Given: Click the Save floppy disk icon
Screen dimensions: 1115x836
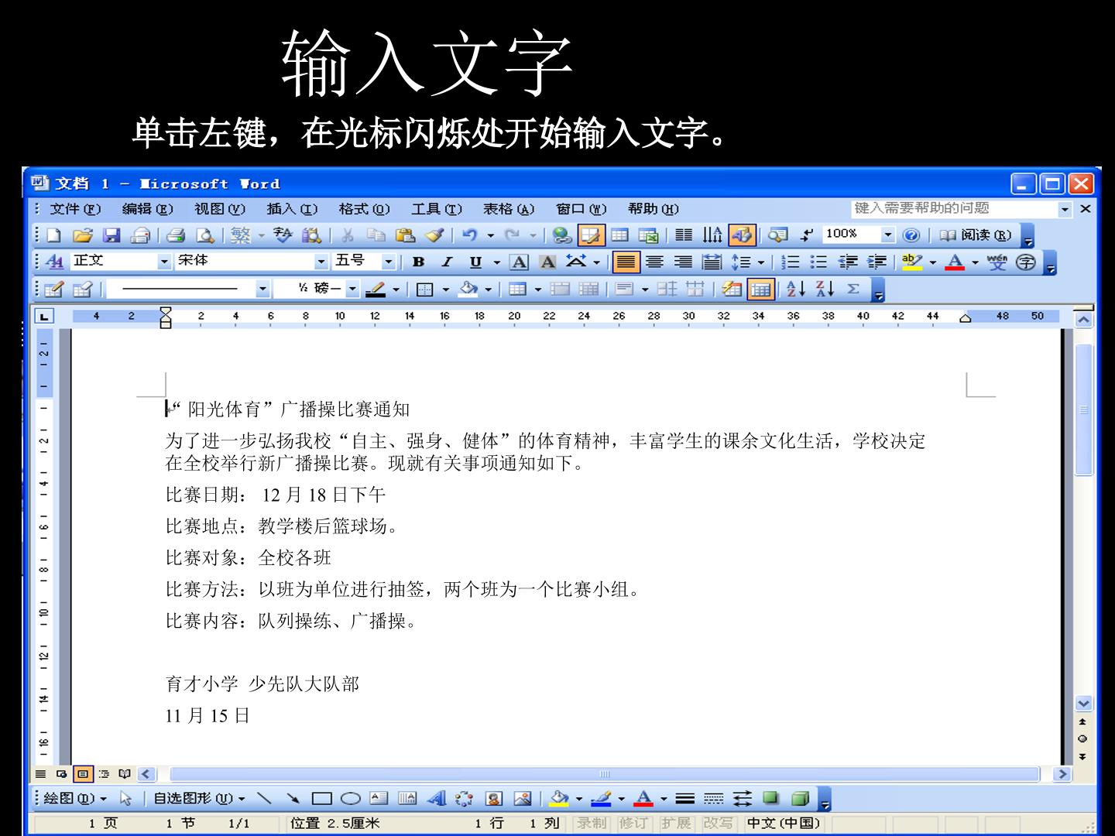Looking at the screenshot, I should pos(111,235).
